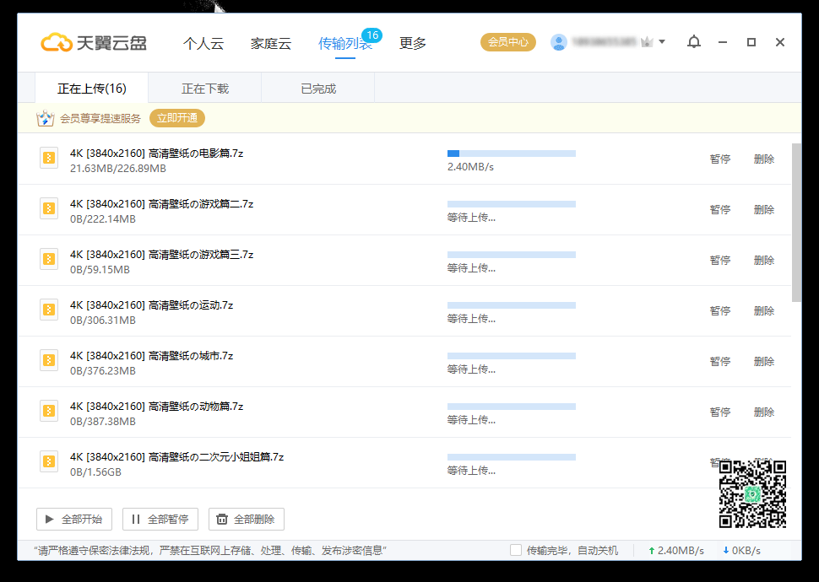Click the QR code image
The image size is (819, 582).
[x=752, y=493]
